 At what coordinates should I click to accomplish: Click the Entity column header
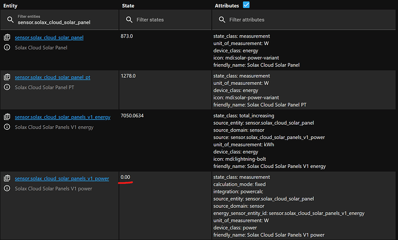pos(10,6)
